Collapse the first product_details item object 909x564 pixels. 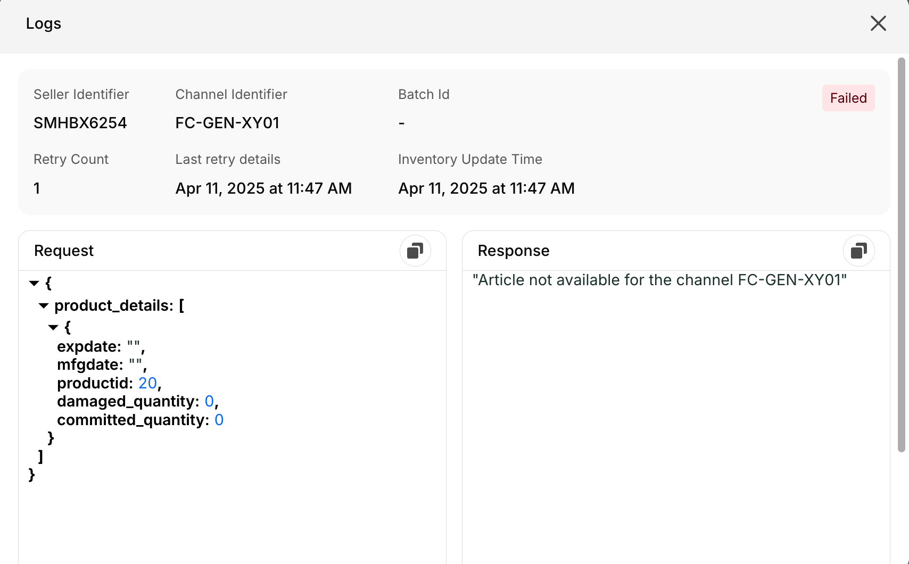coord(53,327)
